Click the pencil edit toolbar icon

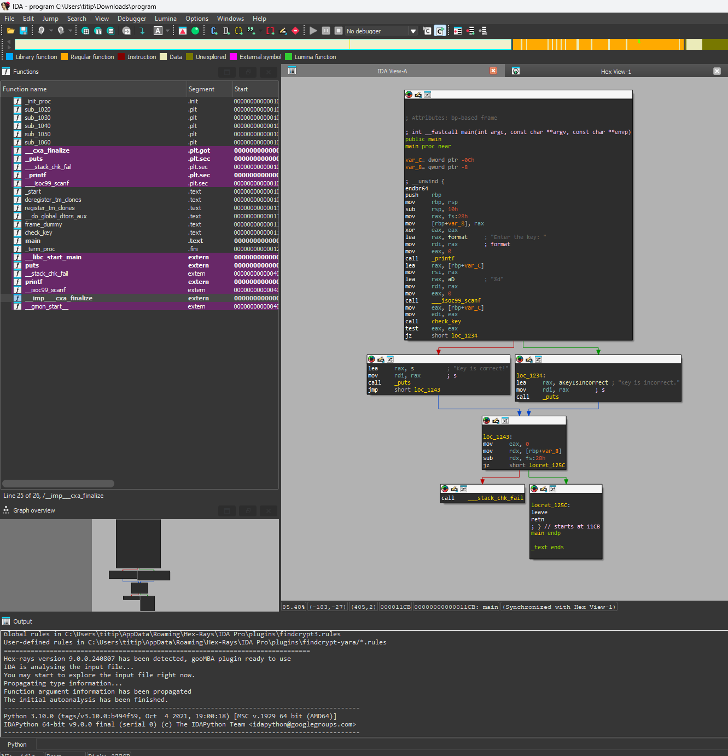coord(283,31)
